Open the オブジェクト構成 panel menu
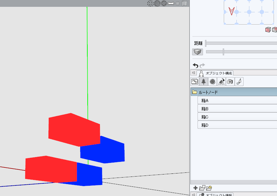277x196 pixels. (x=193, y=73)
